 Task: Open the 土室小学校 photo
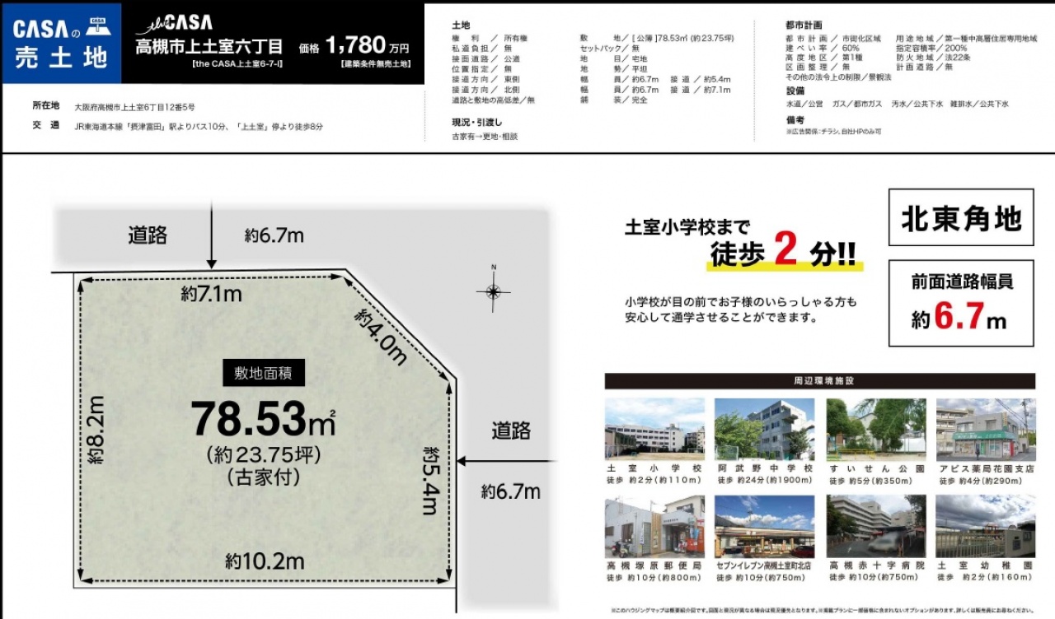click(654, 429)
